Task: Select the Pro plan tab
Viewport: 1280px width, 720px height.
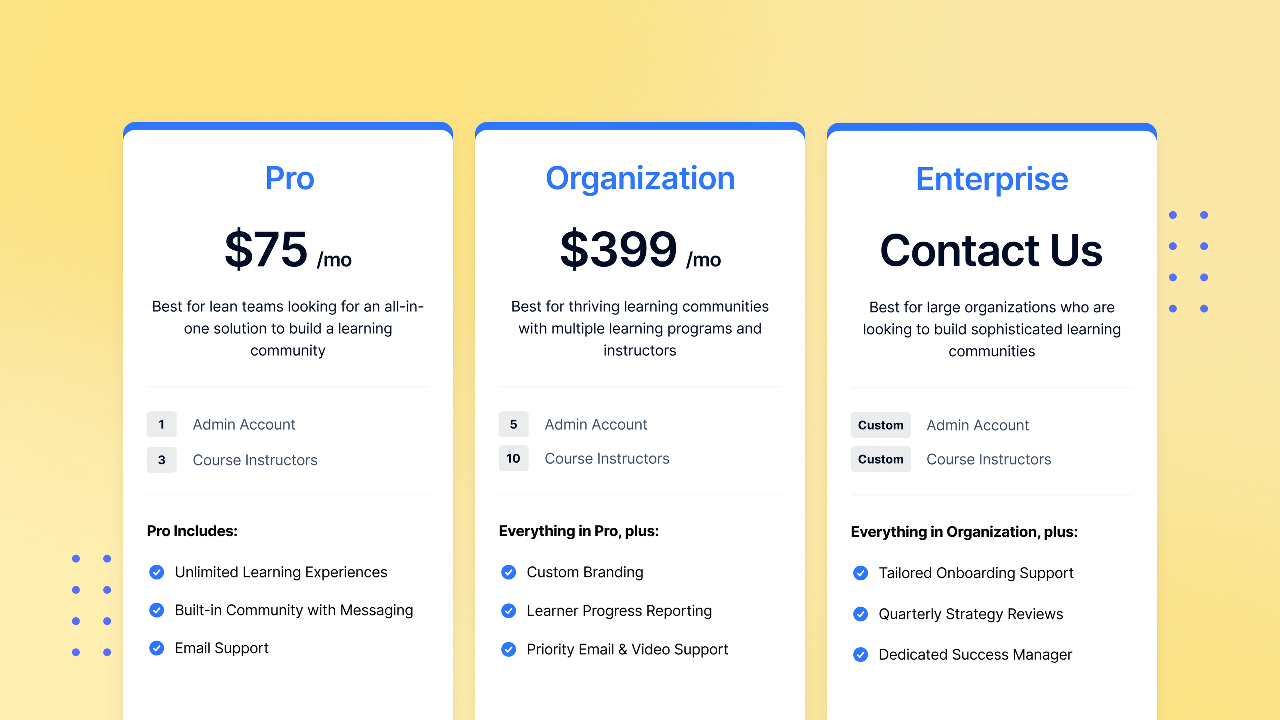Action: point(290,178)
